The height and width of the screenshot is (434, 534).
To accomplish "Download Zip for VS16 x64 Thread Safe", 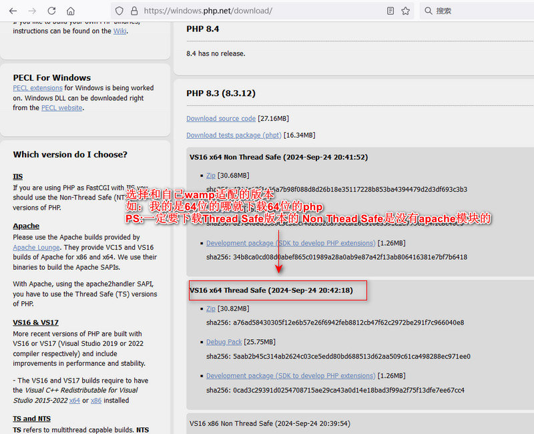I will (211, 308).
